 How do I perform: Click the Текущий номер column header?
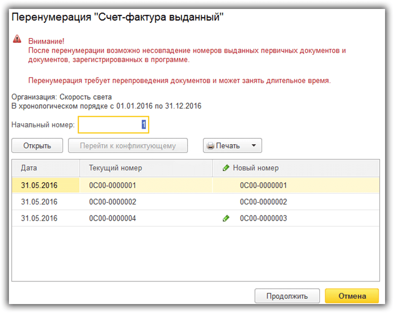coord(116,168)
